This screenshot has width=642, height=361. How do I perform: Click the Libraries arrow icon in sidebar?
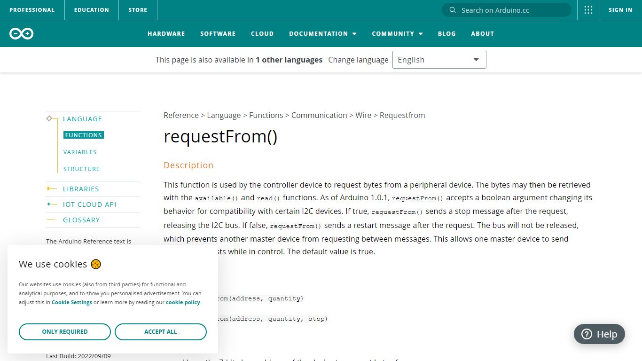coord(52,188)
